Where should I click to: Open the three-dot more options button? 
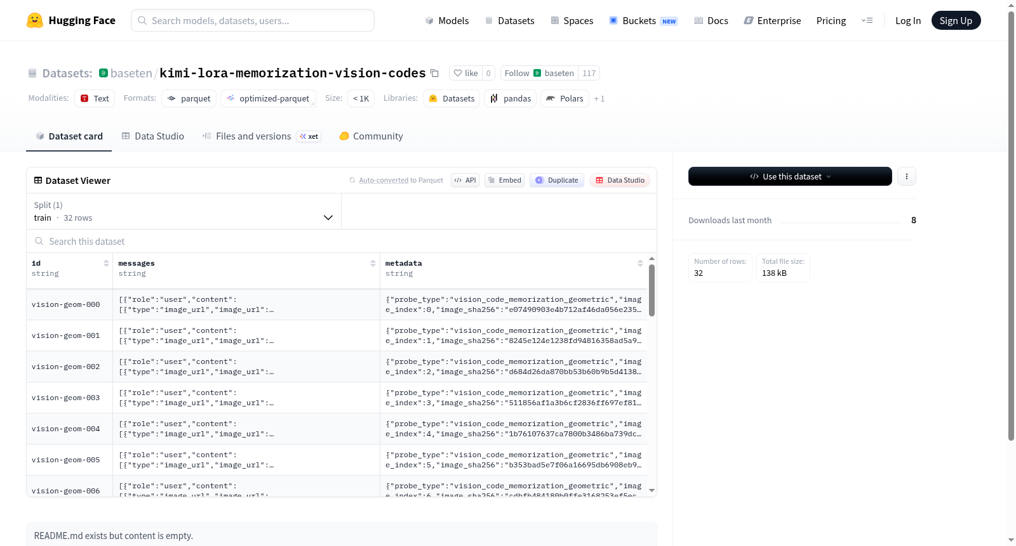pyautogui.click(x=907, y=176)
